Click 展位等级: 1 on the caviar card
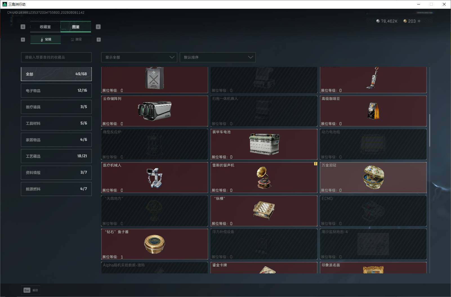 click(x=113, y=257)
